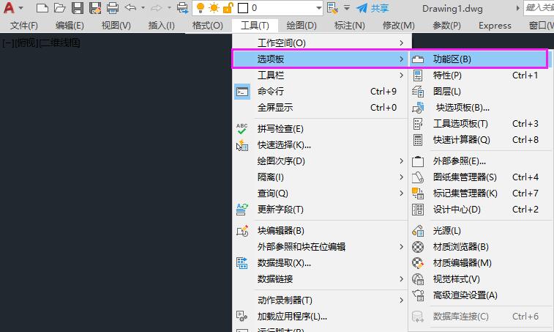Click the 二维线框 visual style label
Image resolution: width=554 pixels, height=332 pixels.
click(60, 43)
